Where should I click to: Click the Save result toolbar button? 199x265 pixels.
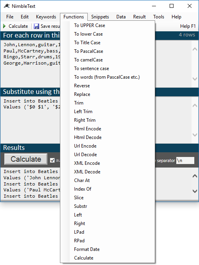point(47,26)
